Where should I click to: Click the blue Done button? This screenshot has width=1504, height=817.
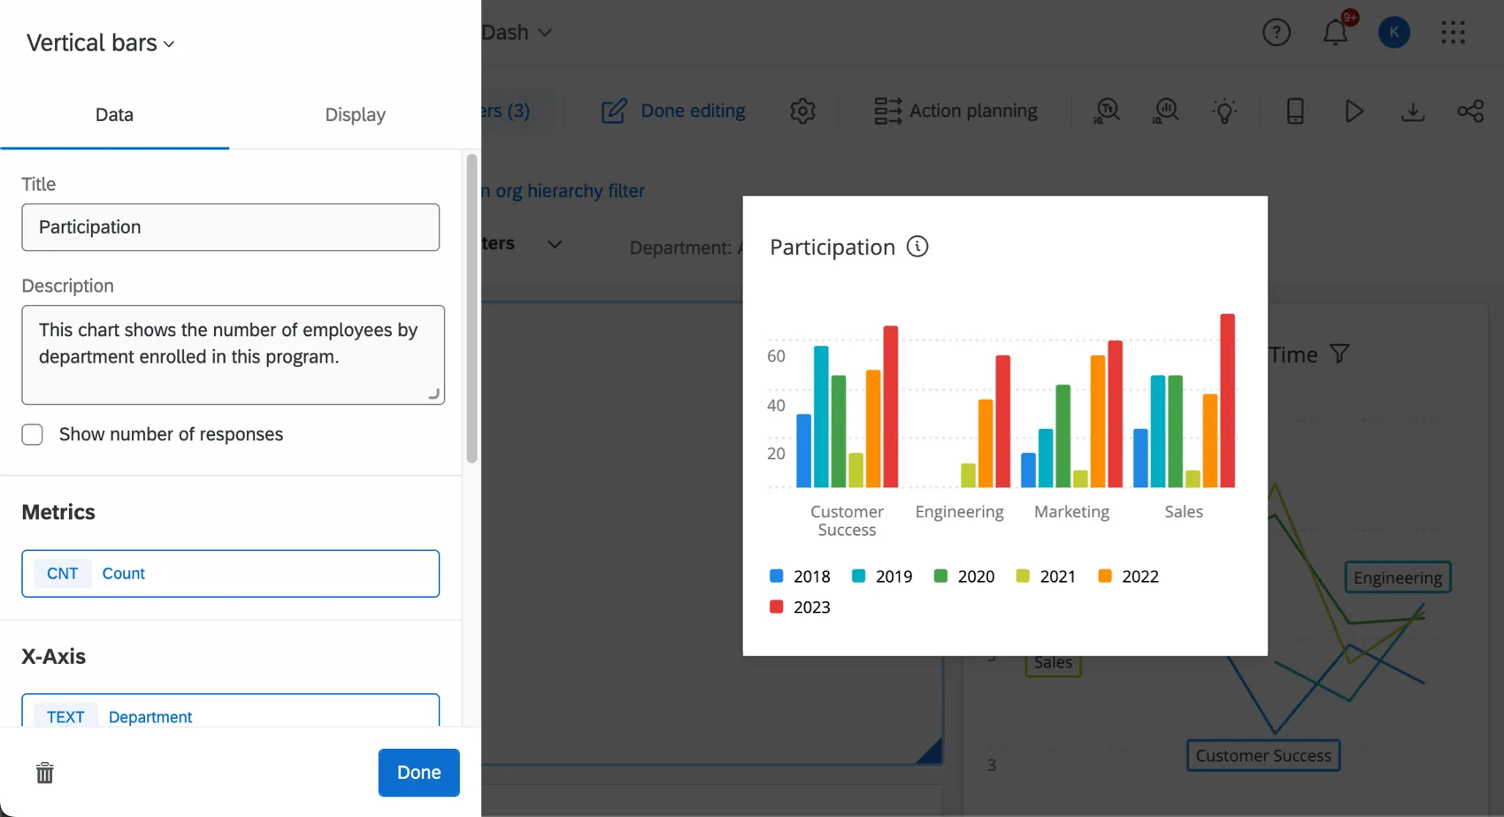point(418,772)
